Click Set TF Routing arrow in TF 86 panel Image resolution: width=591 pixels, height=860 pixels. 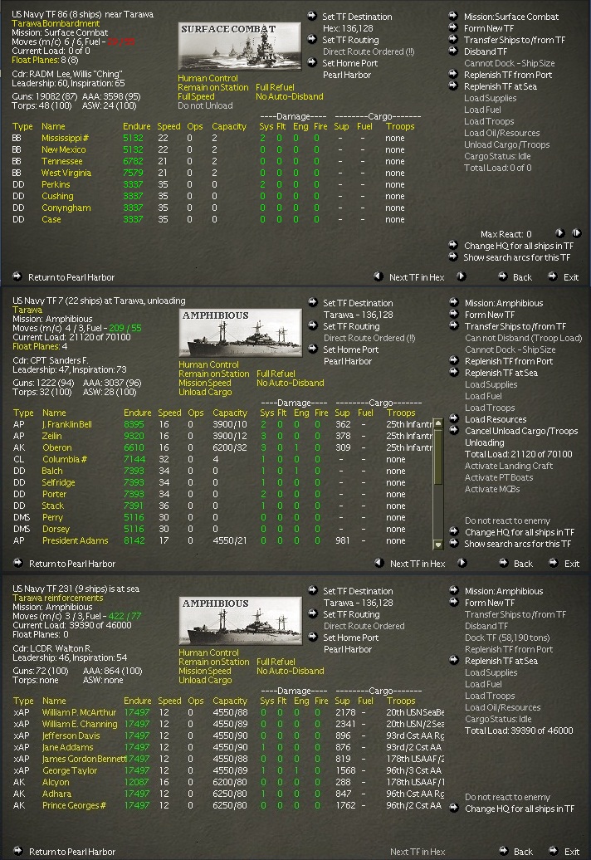312,39
